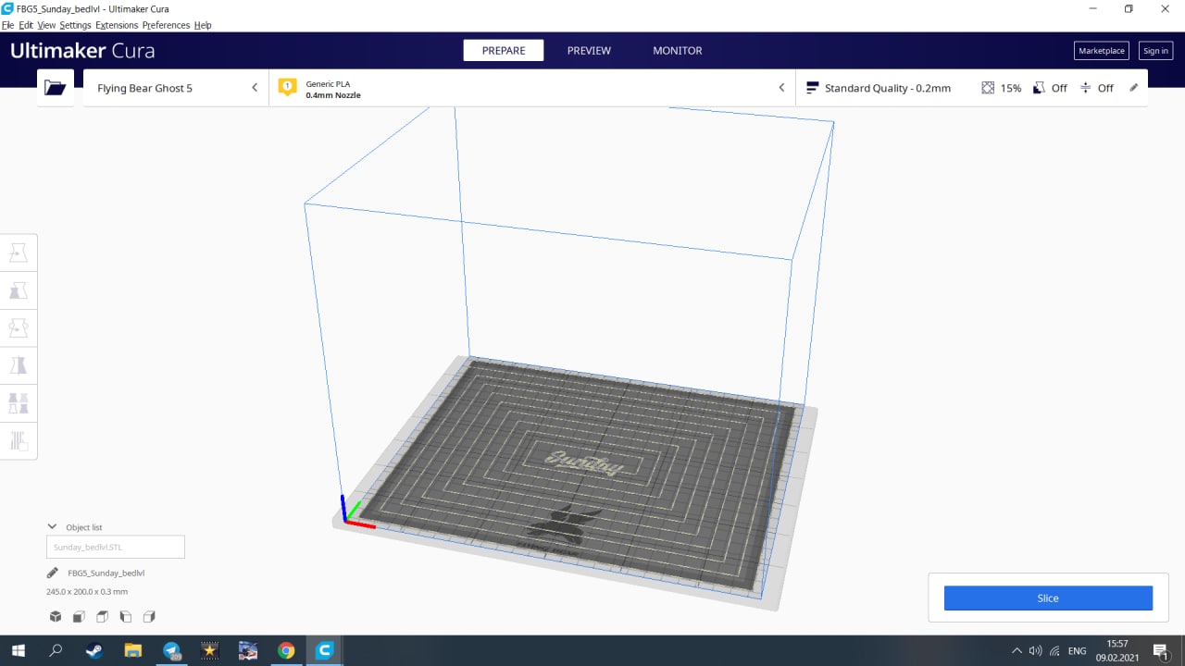This screenshot has width=1185, height=666.
Task: Collapse the Generic PLA material panel
Action: 781,88
